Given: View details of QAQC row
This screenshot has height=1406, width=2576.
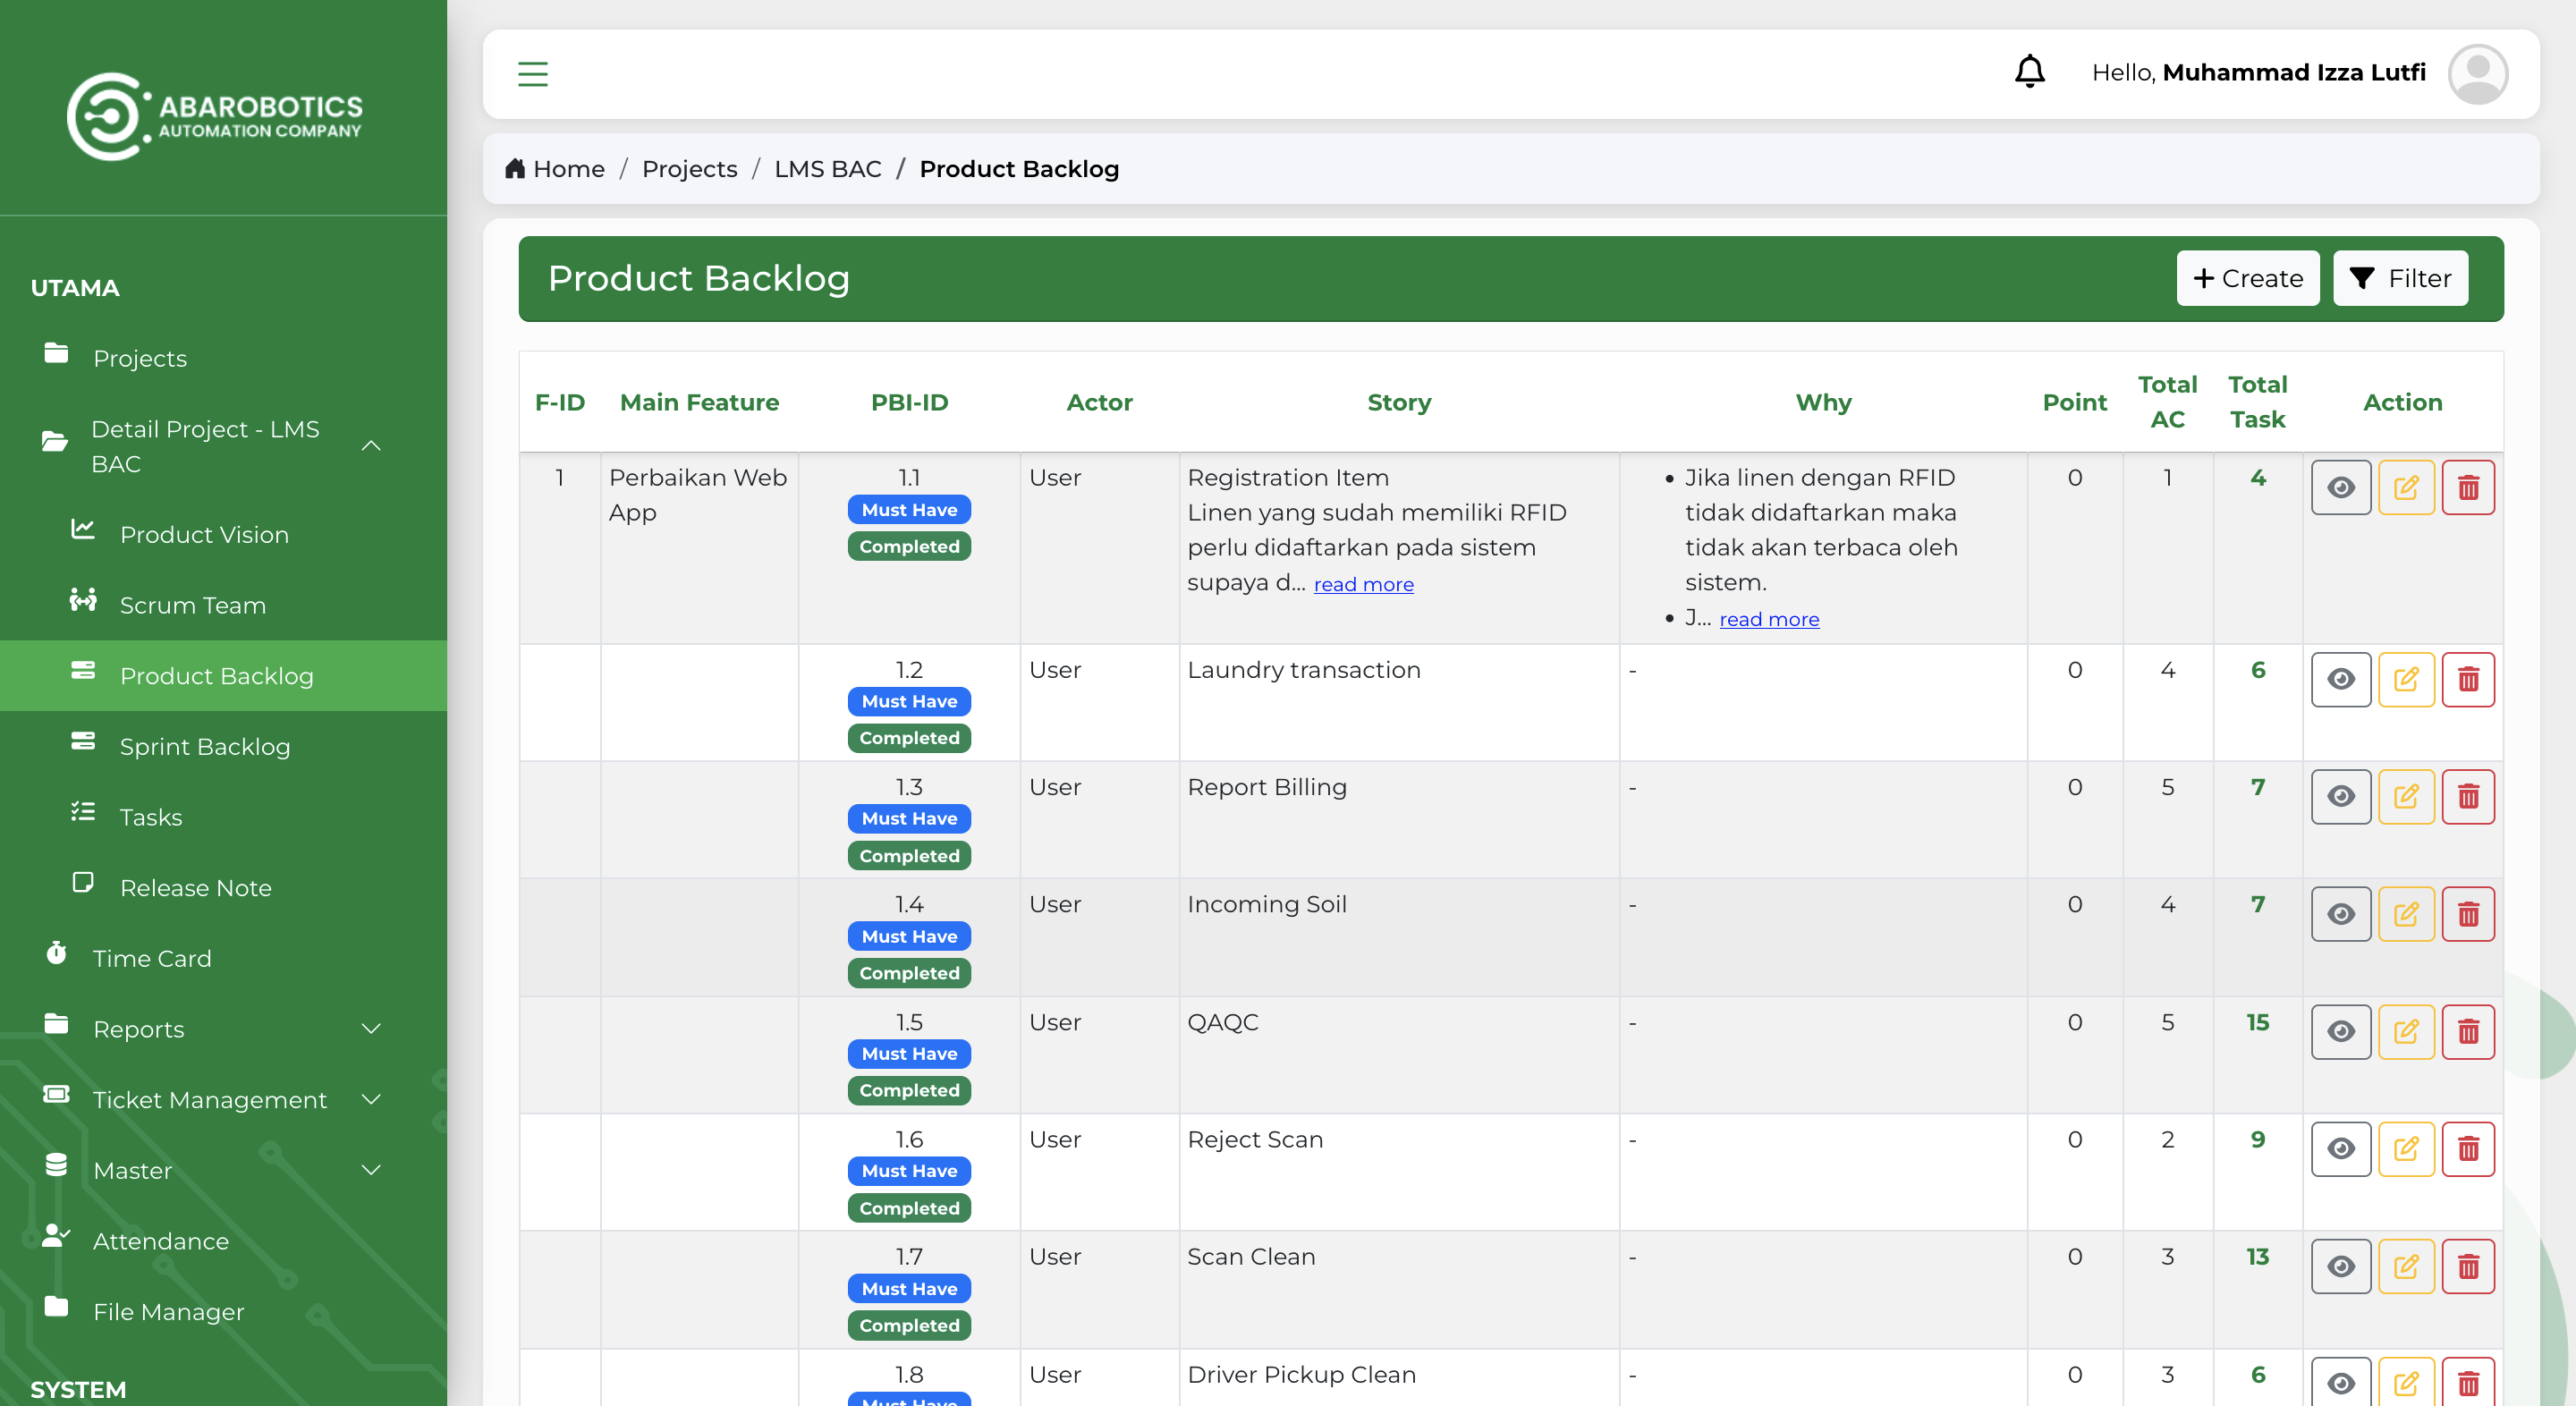Looking at the screenshot, I should pos(2340,1032).
